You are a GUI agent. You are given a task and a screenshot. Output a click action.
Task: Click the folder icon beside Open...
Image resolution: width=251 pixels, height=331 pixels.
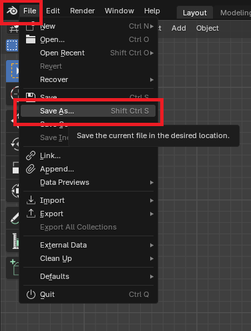tap(31, 39)
